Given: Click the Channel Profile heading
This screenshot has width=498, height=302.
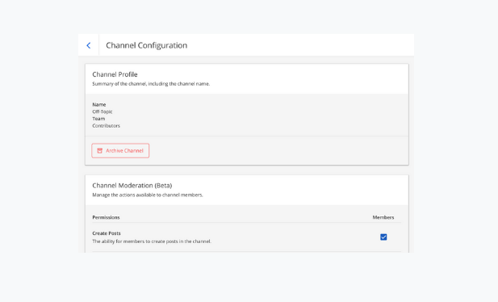Looking at the screenshot, I should click(x=115, y=74).
